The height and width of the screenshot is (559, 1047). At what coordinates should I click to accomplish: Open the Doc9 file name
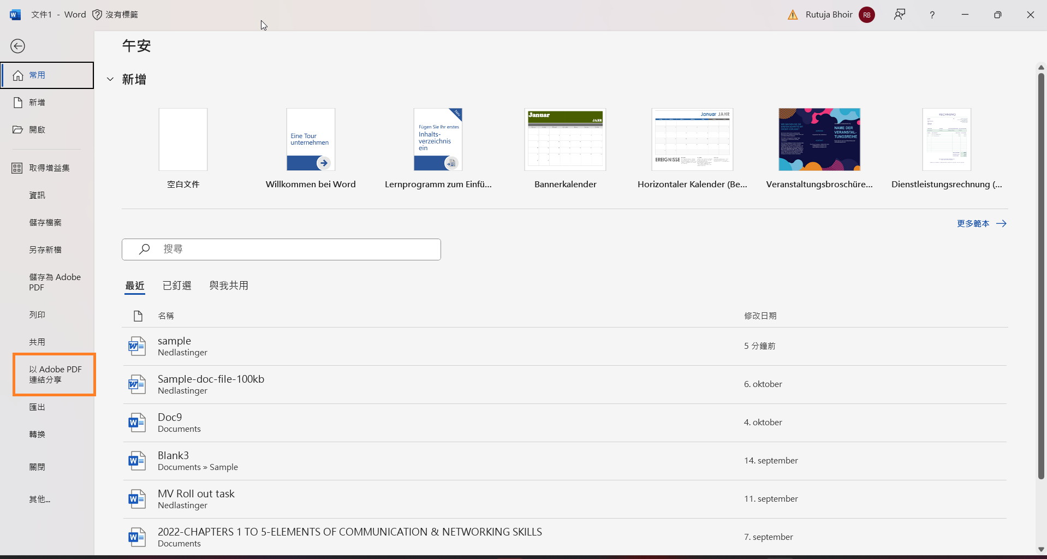click(x=170, y=418)
